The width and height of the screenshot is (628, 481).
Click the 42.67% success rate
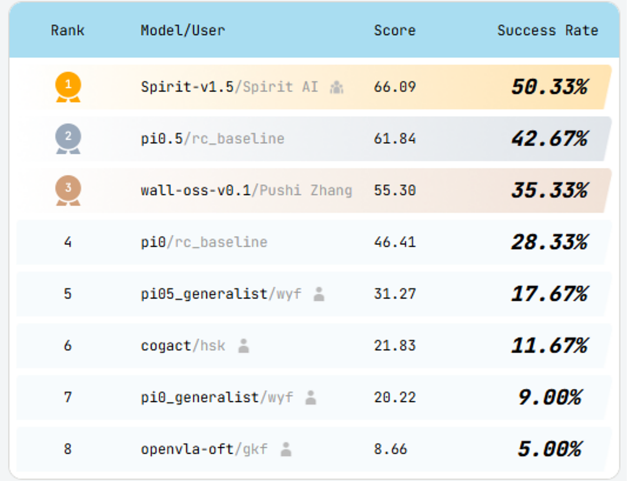(x=550, y=139)
